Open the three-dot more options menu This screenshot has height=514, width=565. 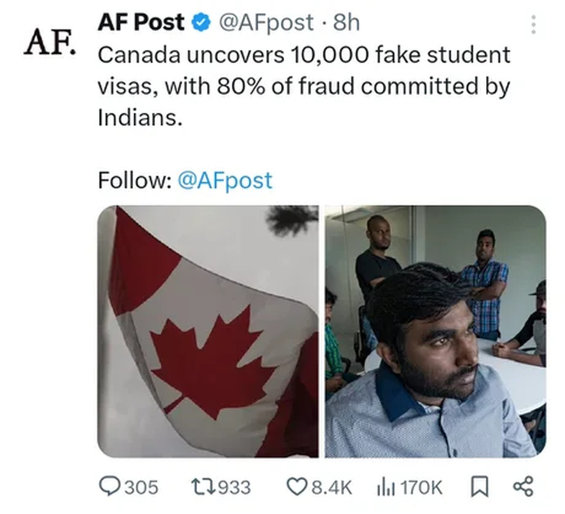tap(532, 25)
